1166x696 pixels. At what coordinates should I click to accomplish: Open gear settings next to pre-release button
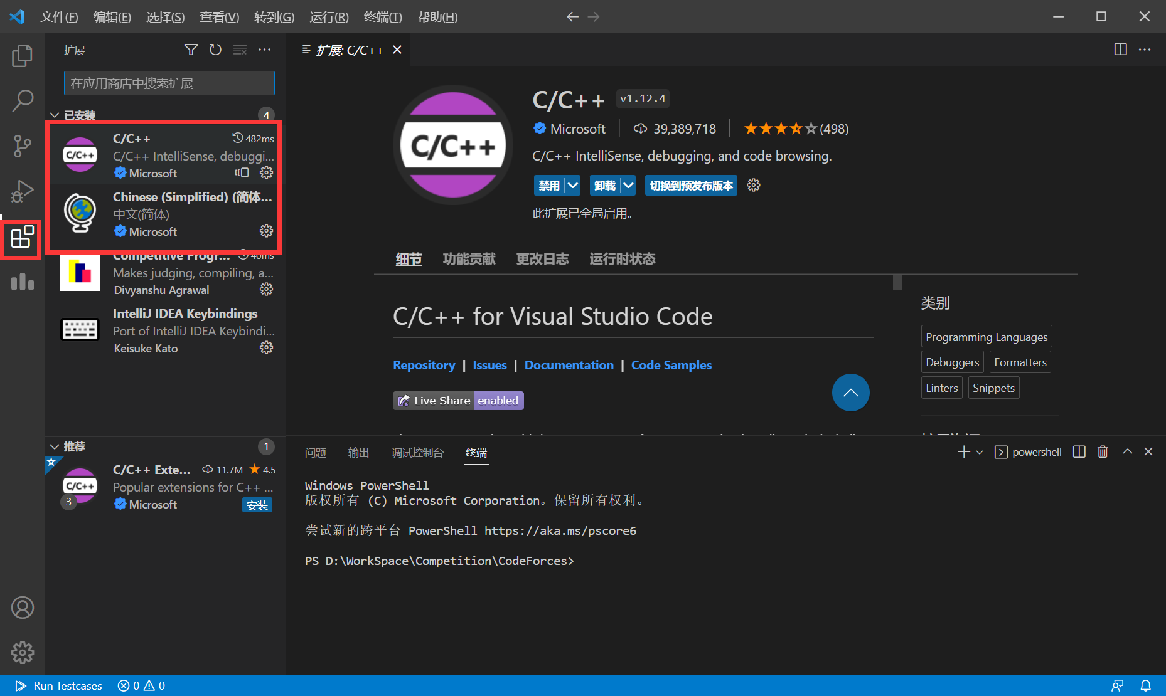click(x=754, y=185)
